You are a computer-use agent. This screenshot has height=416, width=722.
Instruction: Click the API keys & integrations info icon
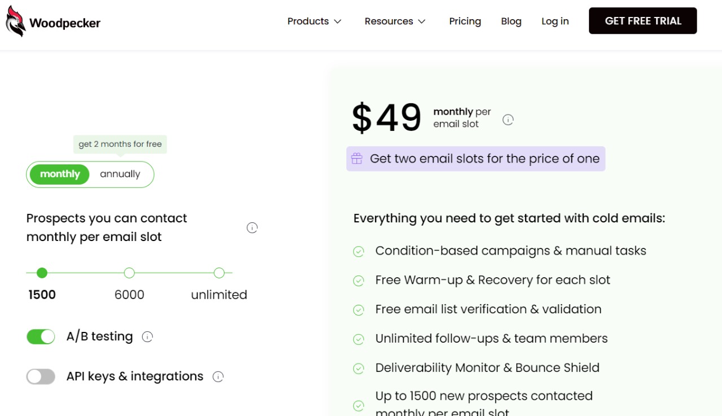218,377
